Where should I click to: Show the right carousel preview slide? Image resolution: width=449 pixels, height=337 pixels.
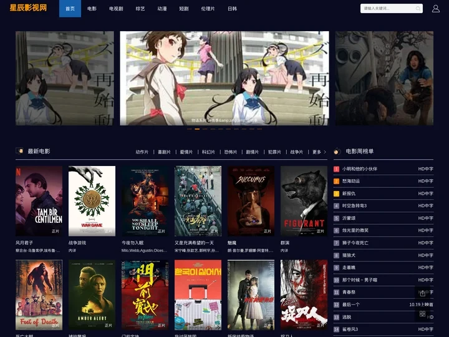(384, 78)
